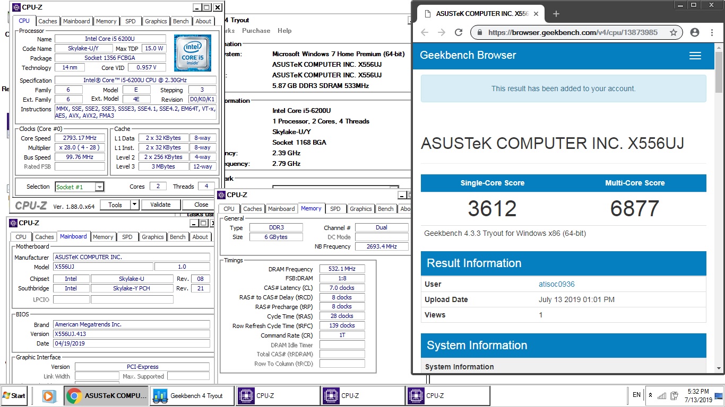Open About tab in CPU window
This screenshot has width=725, height=407.
point(203,21)
